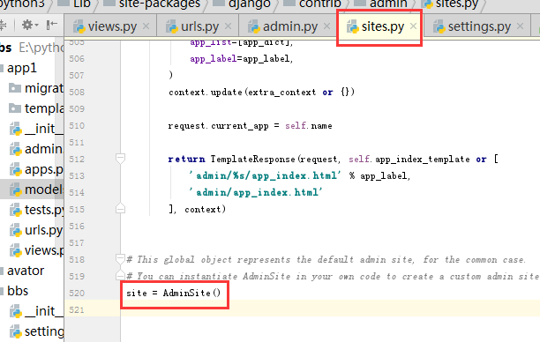Open project panel settings gear

(30, 25)
